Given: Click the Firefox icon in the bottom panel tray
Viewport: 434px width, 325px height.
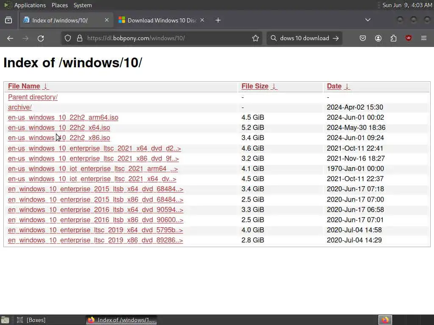Looking at the screenshot, I should click(x=385, y=320).
